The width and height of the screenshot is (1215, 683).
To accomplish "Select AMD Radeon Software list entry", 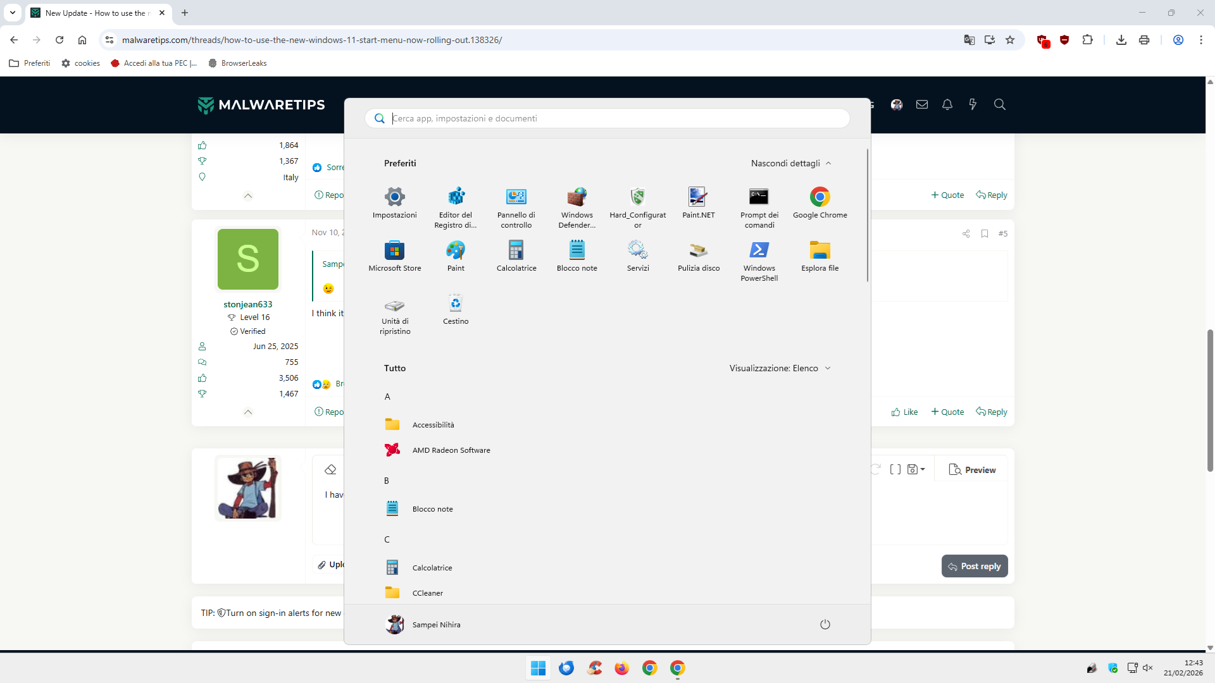I will (451, 450).
